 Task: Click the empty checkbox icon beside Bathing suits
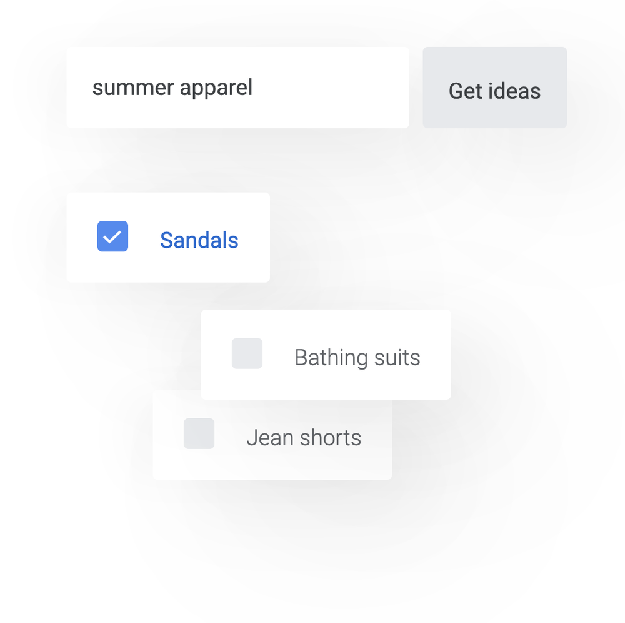pyautogui.click(x=247, y=353)
